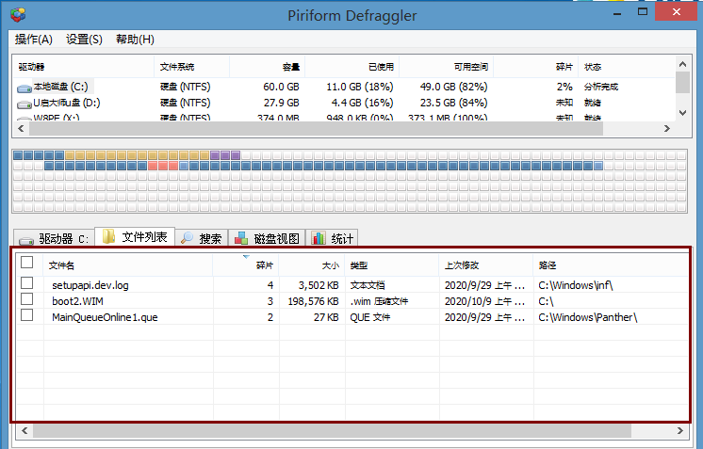Toggle the select-all checkbox in file list header

[x=27, y=262]
